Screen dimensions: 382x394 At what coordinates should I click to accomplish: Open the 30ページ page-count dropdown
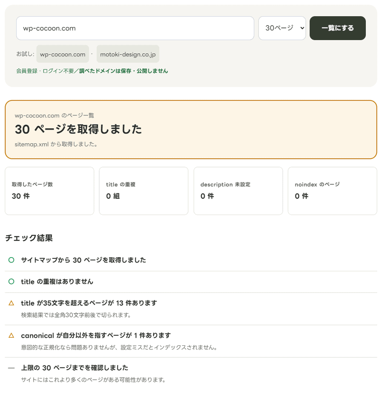pyautogui.click(x=282, y=28)
